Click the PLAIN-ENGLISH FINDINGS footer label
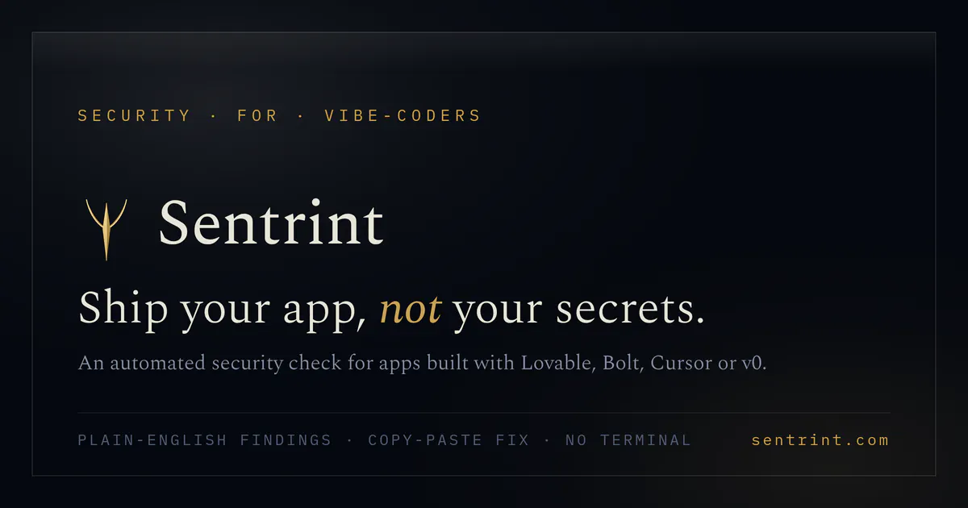The image size is (968, 508). coord(205,440)
